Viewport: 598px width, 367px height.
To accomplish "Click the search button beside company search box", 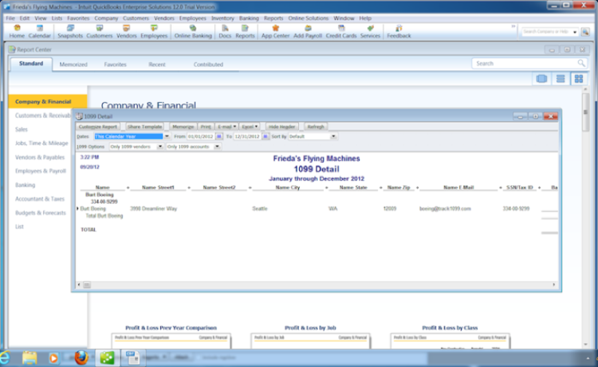I will [x=585, y=32].
